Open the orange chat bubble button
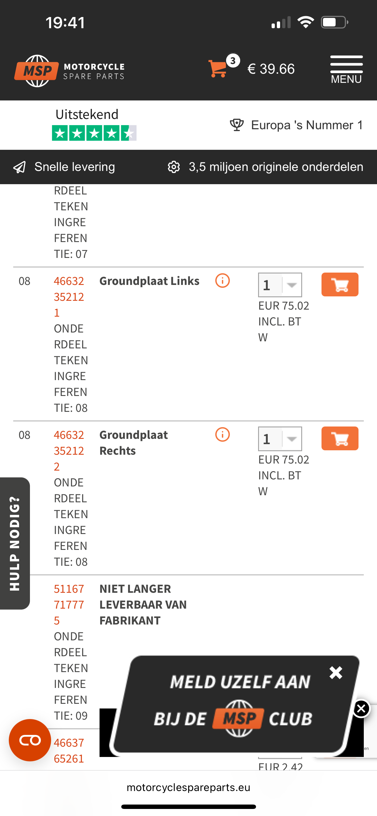The height and width of the screenshot is (816, 377). coord(30,740)
